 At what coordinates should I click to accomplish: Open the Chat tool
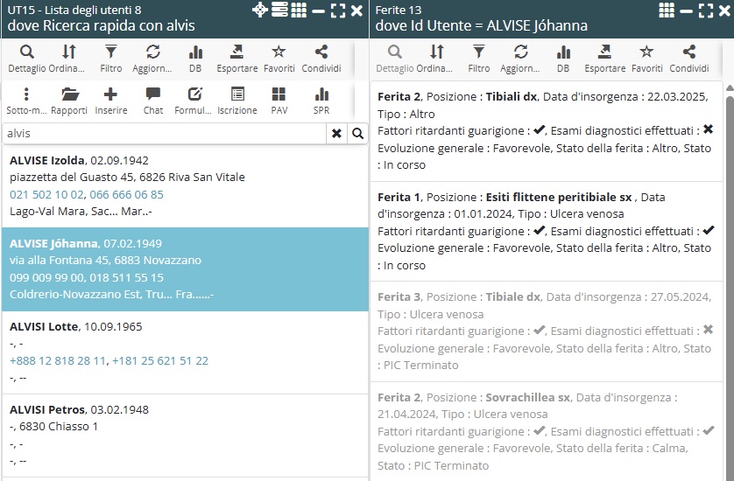coord(153,101)
